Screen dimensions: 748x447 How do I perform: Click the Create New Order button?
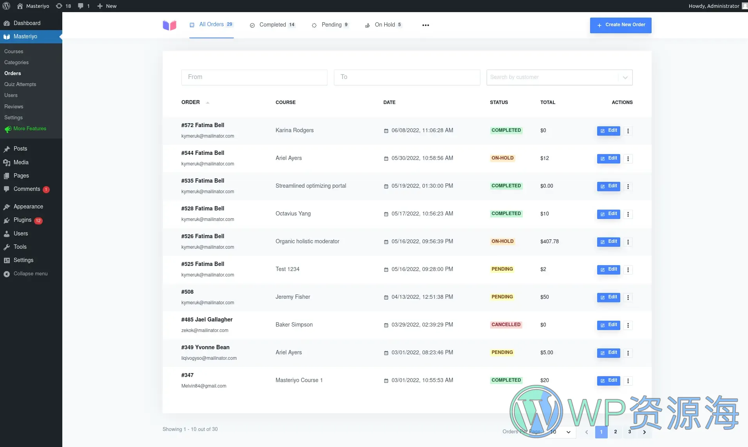click(620, 25)
